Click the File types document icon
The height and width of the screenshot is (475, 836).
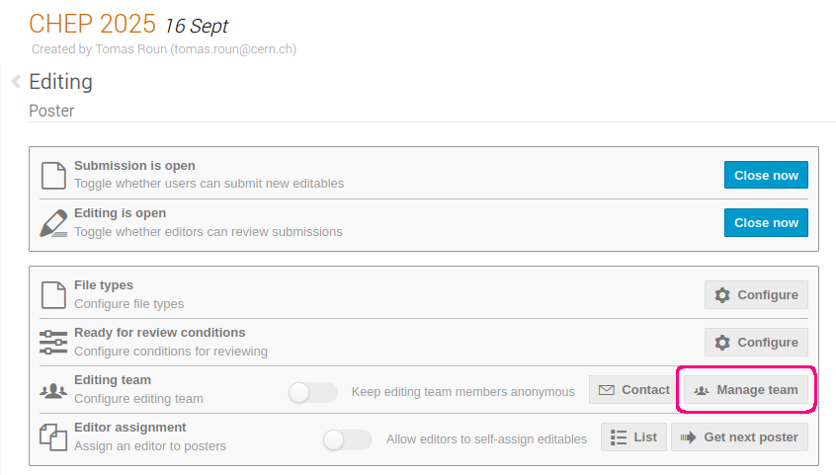coord(53,295)
